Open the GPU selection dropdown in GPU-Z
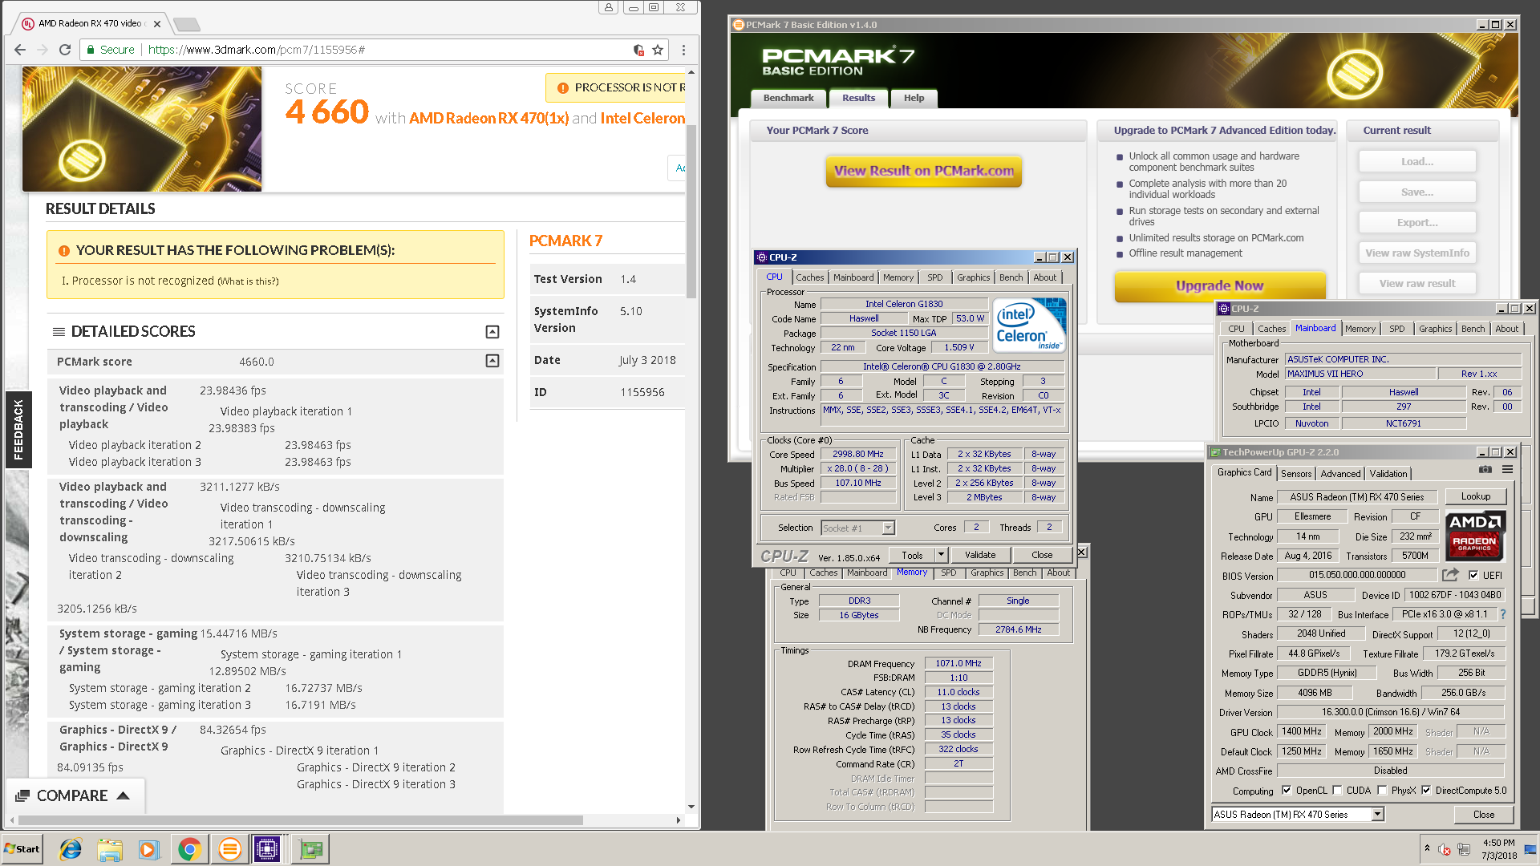 [x=1377, y=815]
